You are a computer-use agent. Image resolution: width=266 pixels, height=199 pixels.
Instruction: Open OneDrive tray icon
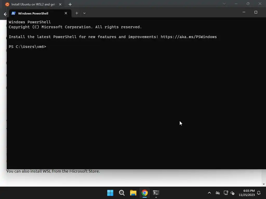pyautogui.click(x=218, y=193)
